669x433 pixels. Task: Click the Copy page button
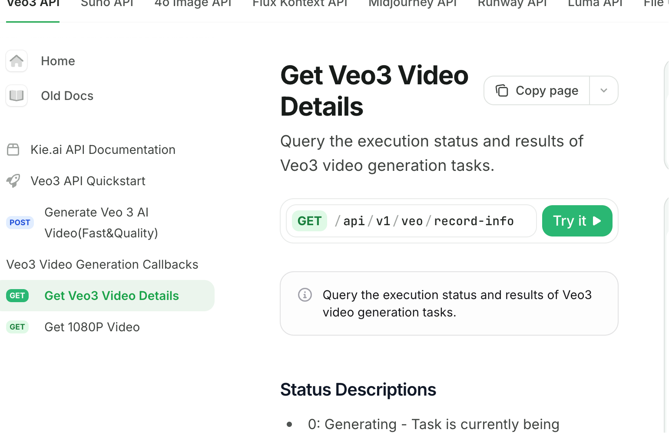click(537, 90)
